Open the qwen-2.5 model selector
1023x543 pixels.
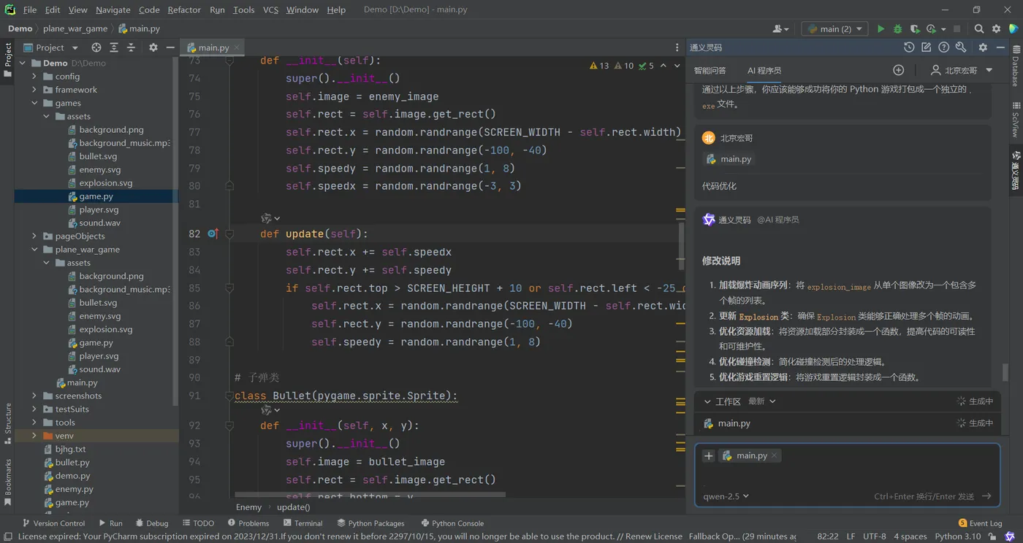click(x=726, y=496)
